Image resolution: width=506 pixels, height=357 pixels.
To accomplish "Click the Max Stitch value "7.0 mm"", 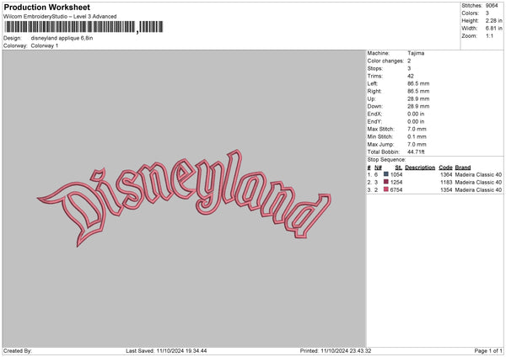I will click(417, 129).
